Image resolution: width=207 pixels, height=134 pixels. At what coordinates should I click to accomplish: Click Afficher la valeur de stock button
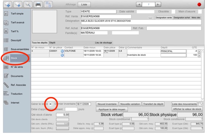(x=187, y=109)
